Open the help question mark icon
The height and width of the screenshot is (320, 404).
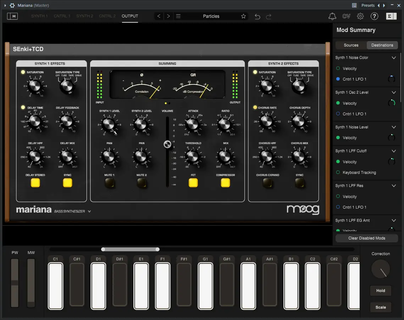pos(374,16)
